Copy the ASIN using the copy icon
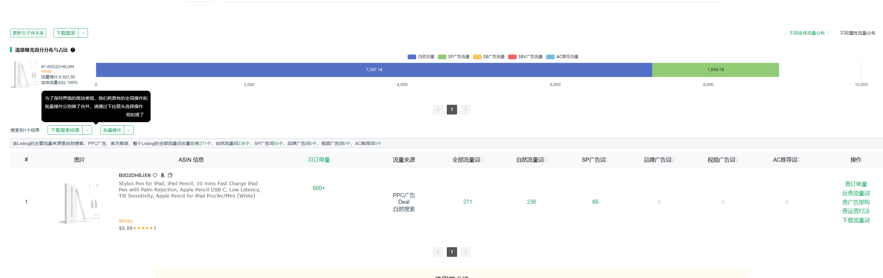The width and height of the screenshot is (883, 278). coord(170,175)
